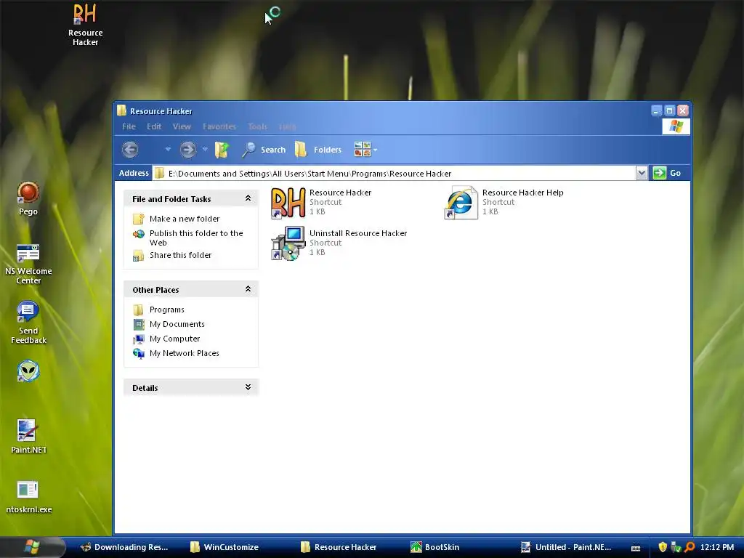Click the Views icon in toolbar
744x558 pixels.
[363, 150]
